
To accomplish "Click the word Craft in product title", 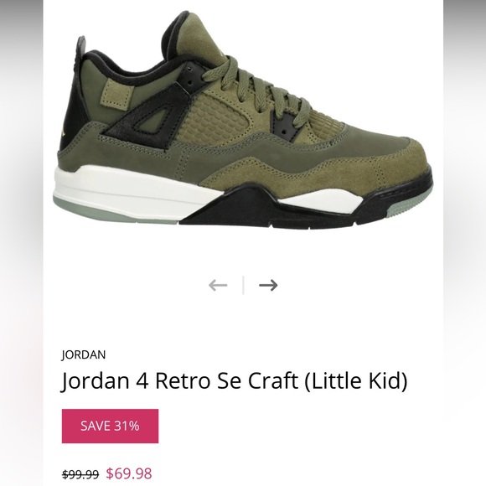I will [x=273, y=380].
